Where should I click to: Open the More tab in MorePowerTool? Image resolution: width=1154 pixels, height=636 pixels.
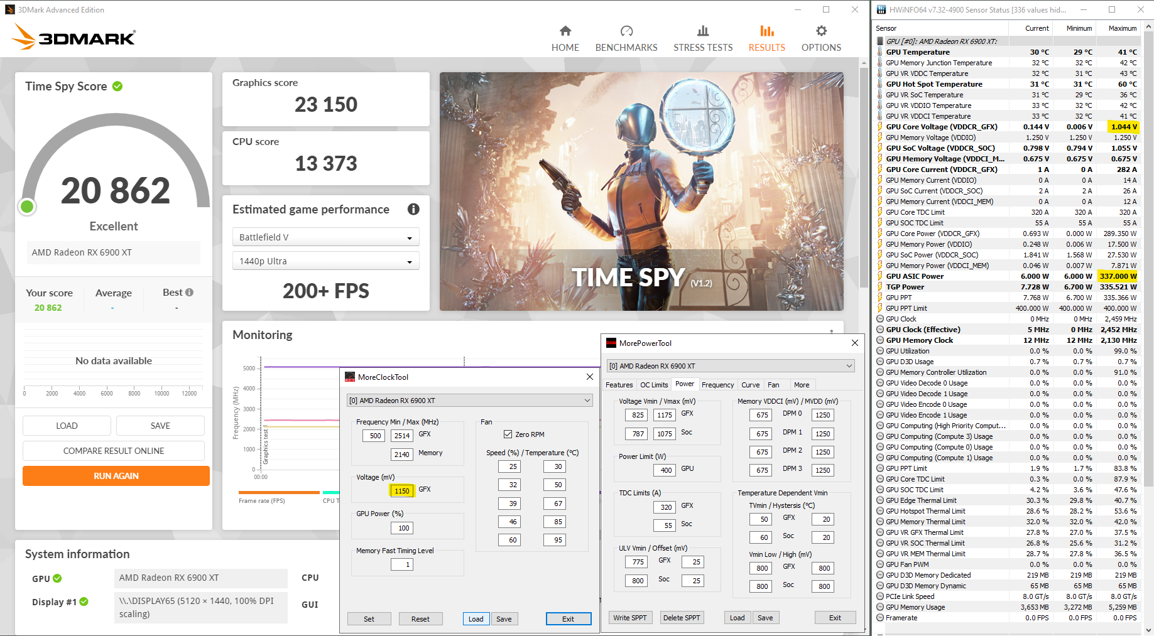click(802, 385)
